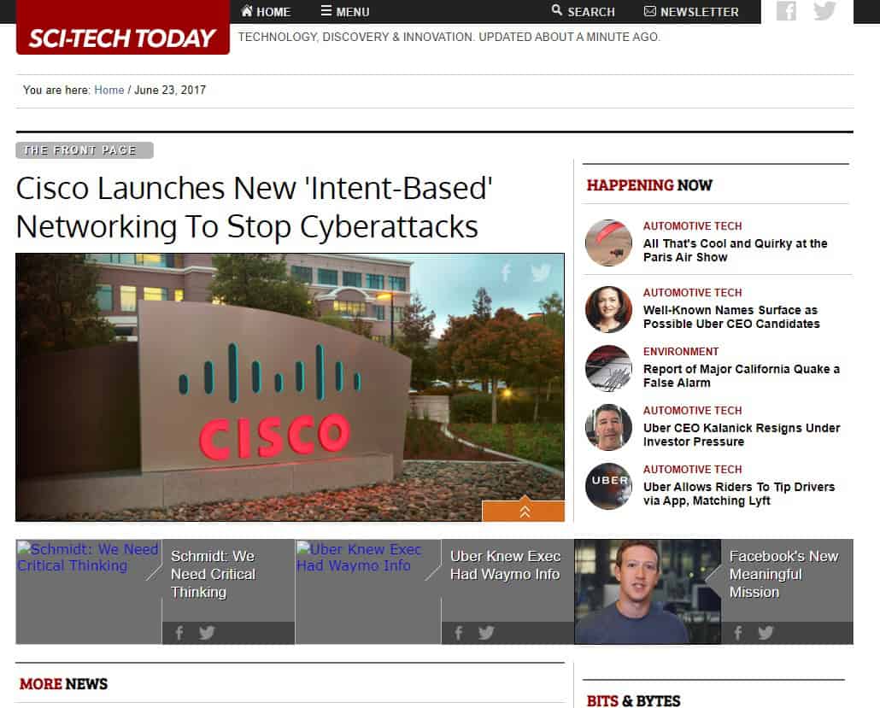Open the Cisco Intent-Based Networking headline
This screenshot has height=708, width=880.
[255, 207]
